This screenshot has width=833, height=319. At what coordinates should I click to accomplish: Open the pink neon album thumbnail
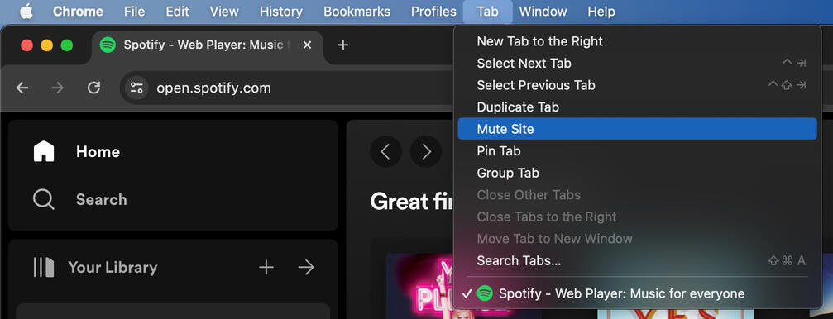(419, 286)
